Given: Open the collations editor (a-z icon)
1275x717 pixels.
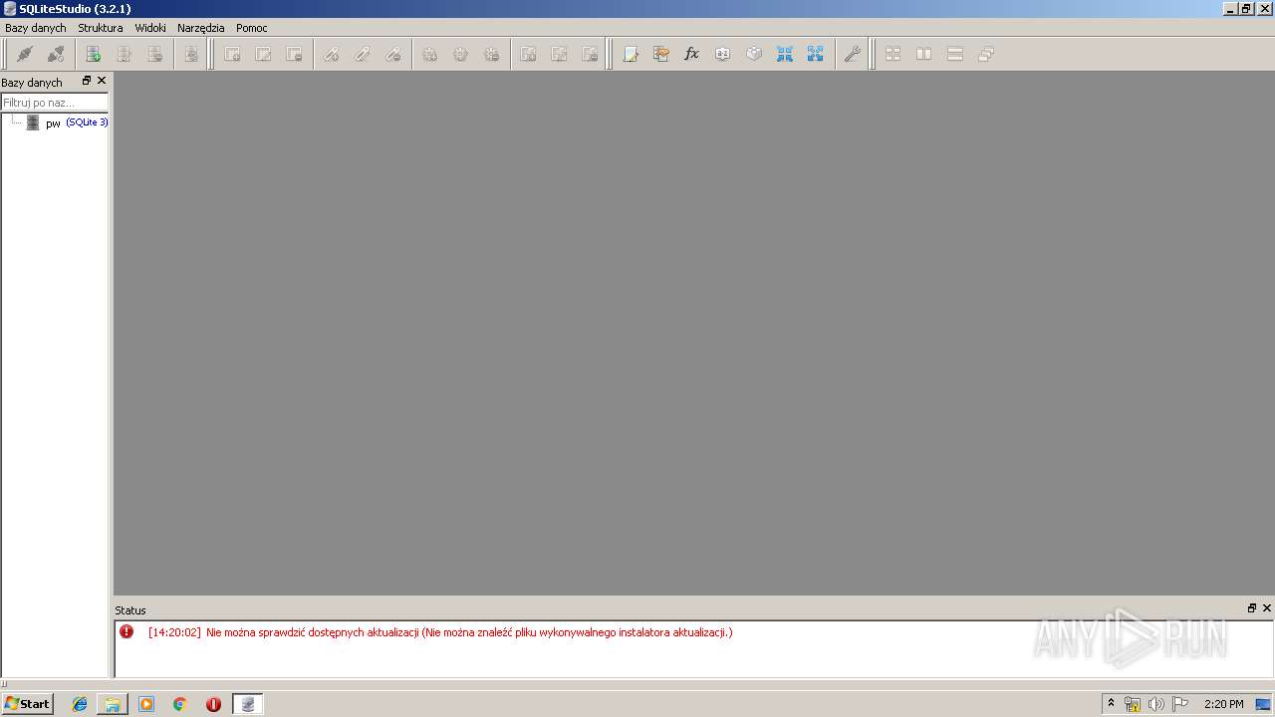Looking at the screenshot, I should pyautogui.click(x=723, y=54).
